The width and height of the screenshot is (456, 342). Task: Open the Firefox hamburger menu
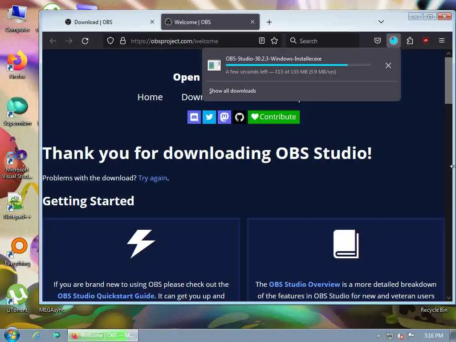pyautogui.click(x=442, y=41)
